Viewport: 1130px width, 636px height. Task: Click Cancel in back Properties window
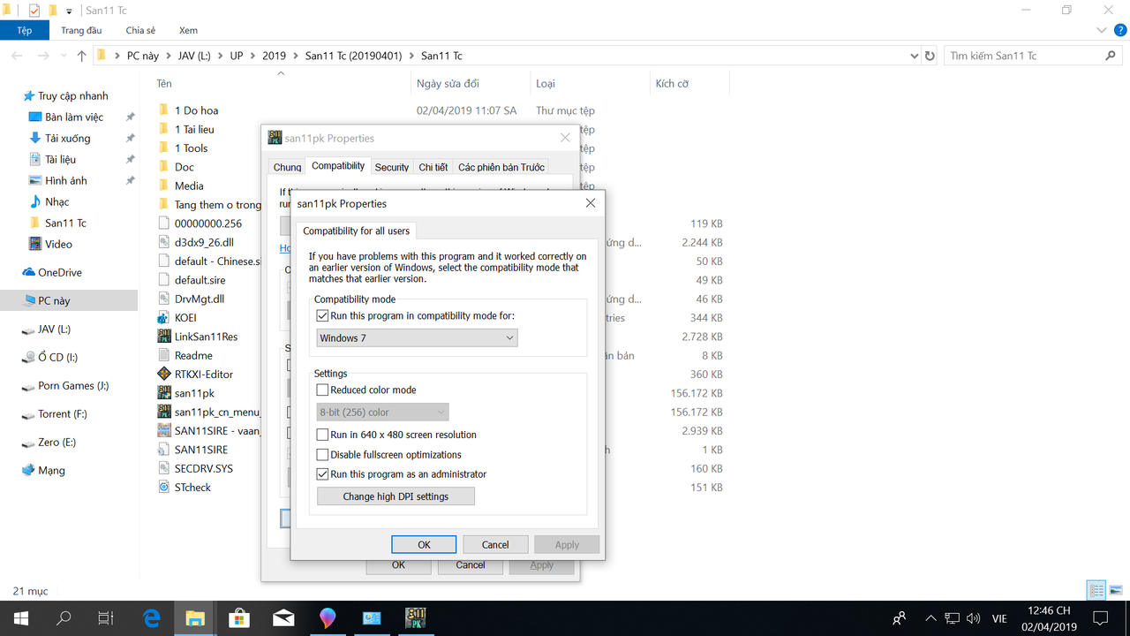[471, 565]
